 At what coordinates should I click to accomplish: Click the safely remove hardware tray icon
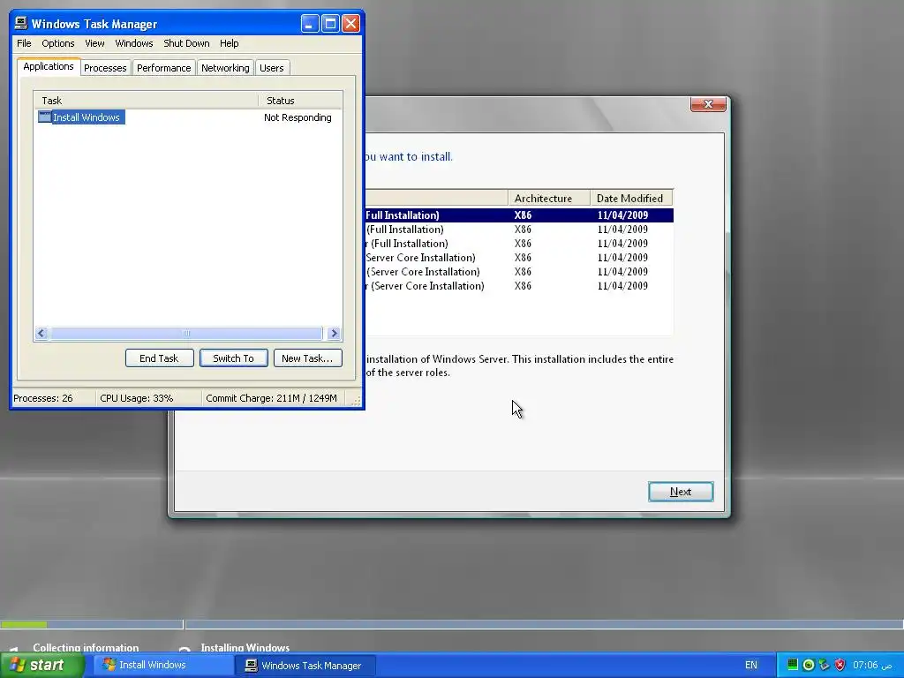[x=824, y=666]
